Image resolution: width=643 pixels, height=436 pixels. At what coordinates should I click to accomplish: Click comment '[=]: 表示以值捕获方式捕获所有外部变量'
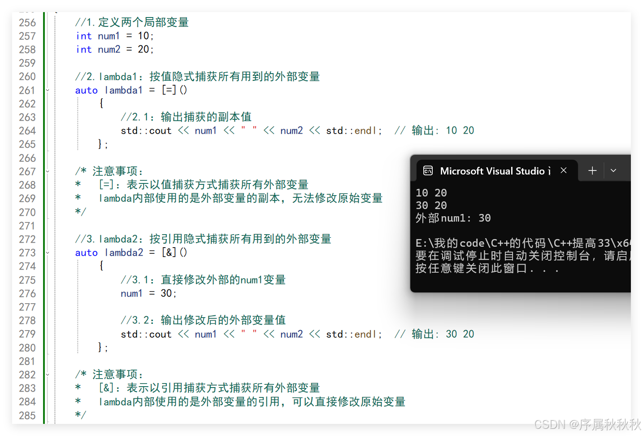tap(204, 185)
